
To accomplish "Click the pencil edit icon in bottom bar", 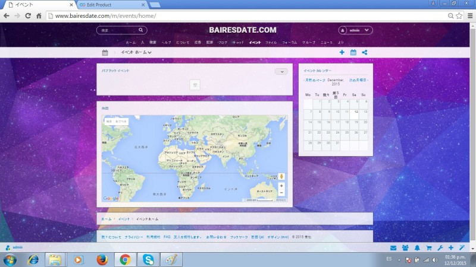I will click(x=462, y=247).
